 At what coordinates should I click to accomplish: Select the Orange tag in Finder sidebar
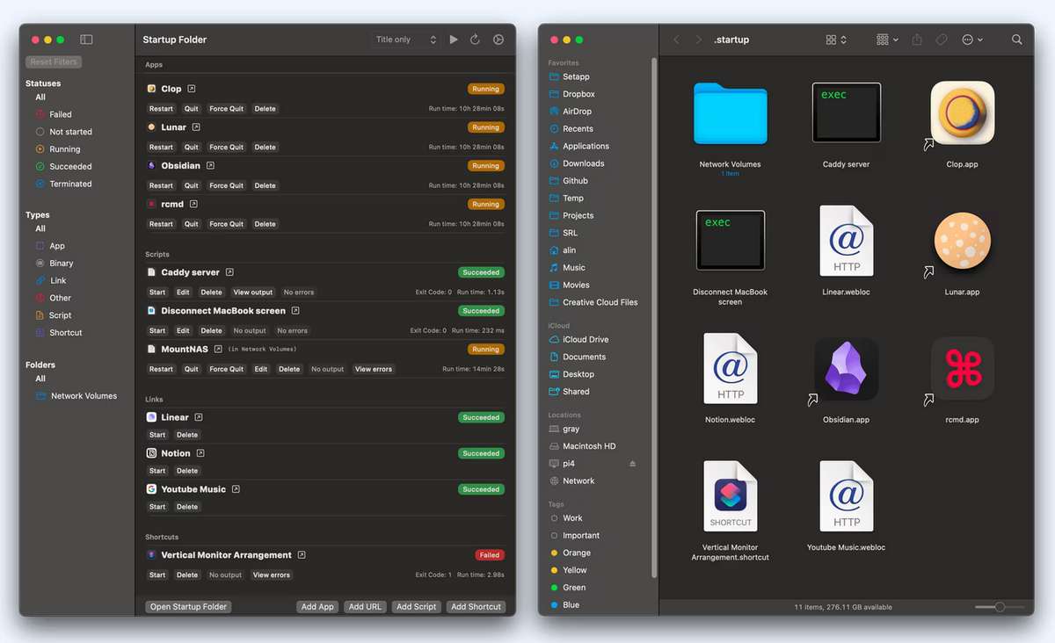(571, 553)
